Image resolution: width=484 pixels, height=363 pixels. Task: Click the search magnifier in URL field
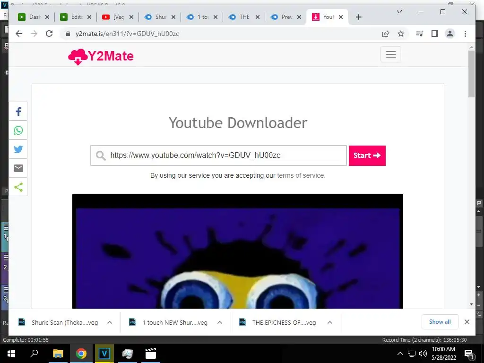tap(101, 156)
